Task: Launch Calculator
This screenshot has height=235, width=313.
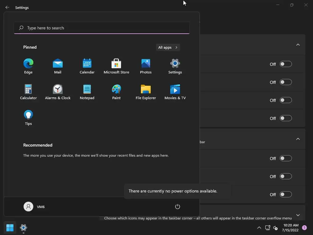Action: [x=28, y=92]
